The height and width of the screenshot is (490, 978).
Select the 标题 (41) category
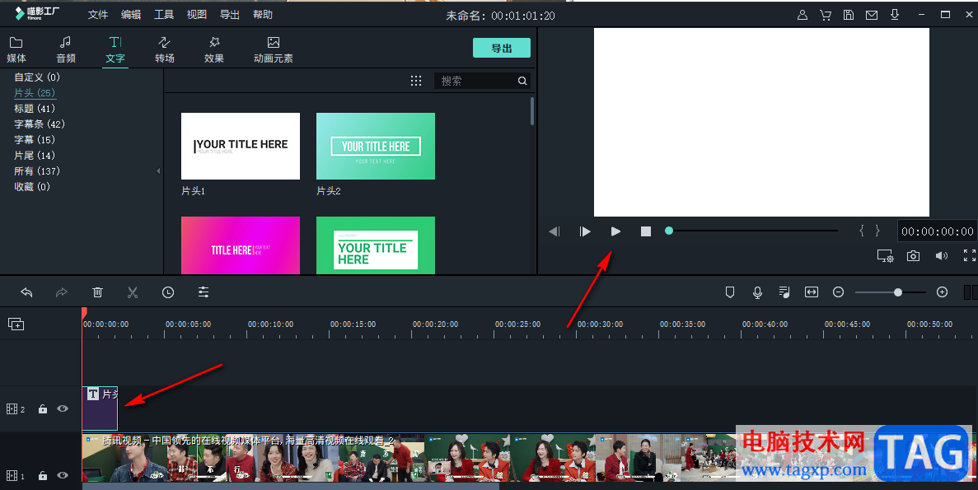click(x=35, y=109)
